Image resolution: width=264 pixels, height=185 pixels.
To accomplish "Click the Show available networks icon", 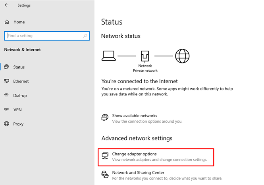I will (x=105, y=118).
